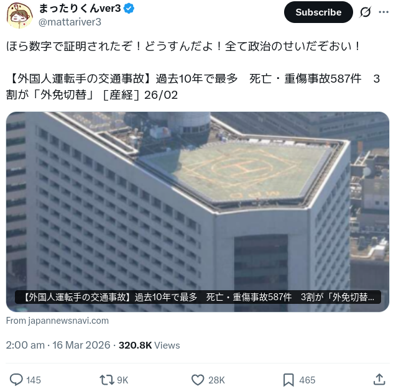Bookmark the post with the bookmark icon

pos(288,380)
